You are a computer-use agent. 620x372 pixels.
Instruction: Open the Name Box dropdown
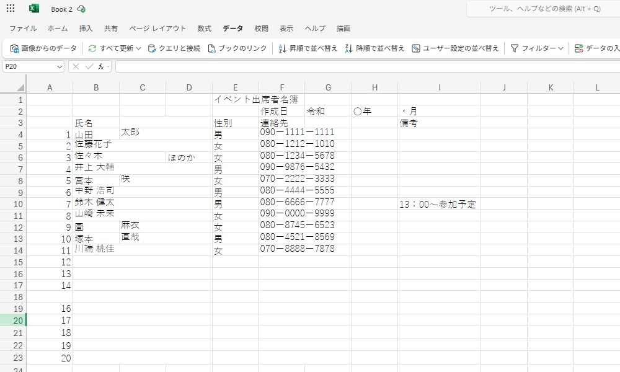click(x=60, y=66)
